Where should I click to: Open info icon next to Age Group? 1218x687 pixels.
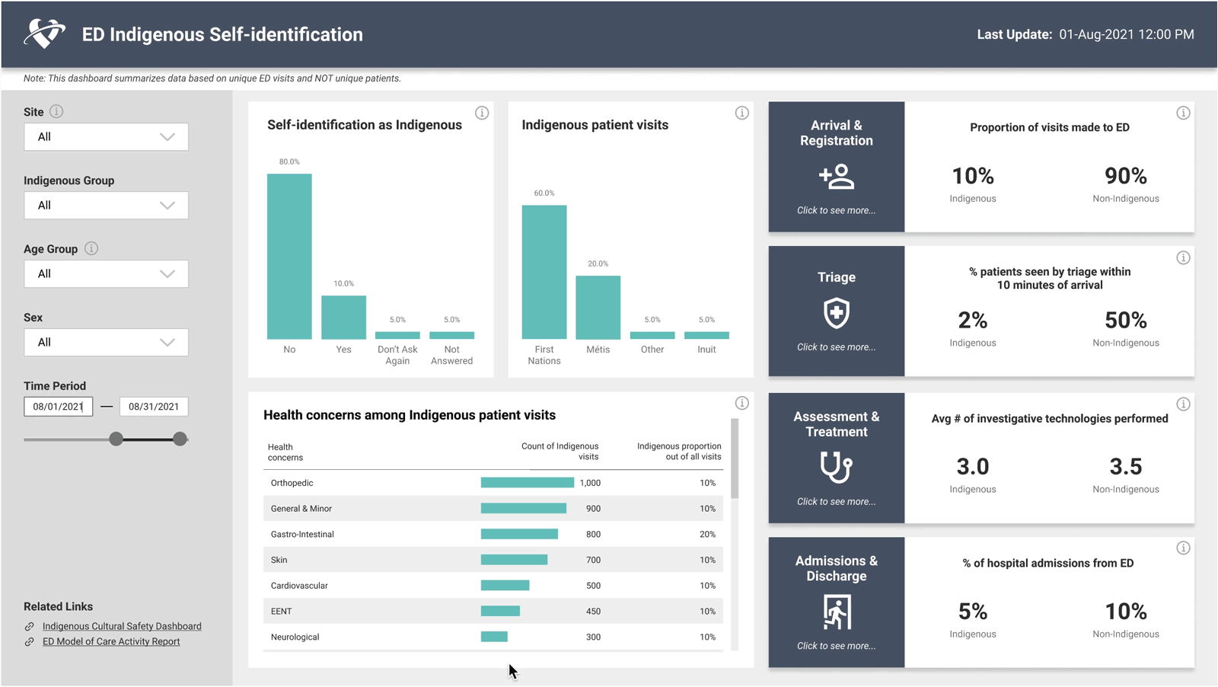(91, 248)
